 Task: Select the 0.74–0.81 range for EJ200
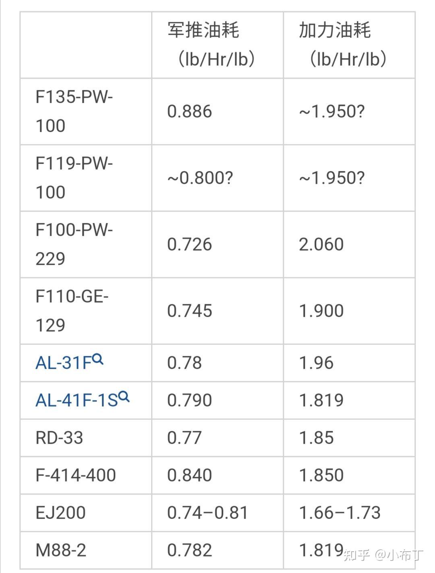(x=207, y=513)
